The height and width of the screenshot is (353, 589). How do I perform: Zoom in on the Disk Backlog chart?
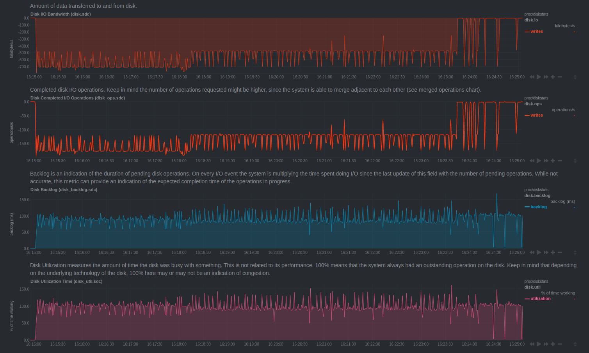tap(553, 252)
